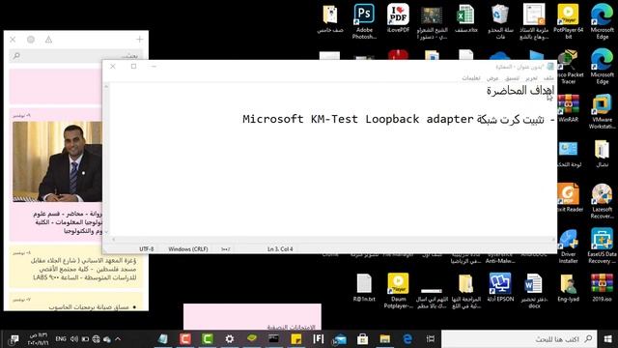This screenshot has height=348, width=618.
Task: Switch the ENG input language indicator
Action: (61, 339)
